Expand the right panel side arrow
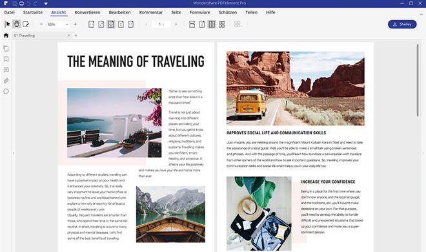The width and height of the screenshot is (426, 252). [423, 153]
